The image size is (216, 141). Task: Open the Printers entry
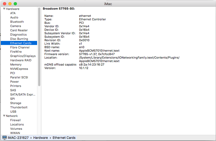point(16,86)
